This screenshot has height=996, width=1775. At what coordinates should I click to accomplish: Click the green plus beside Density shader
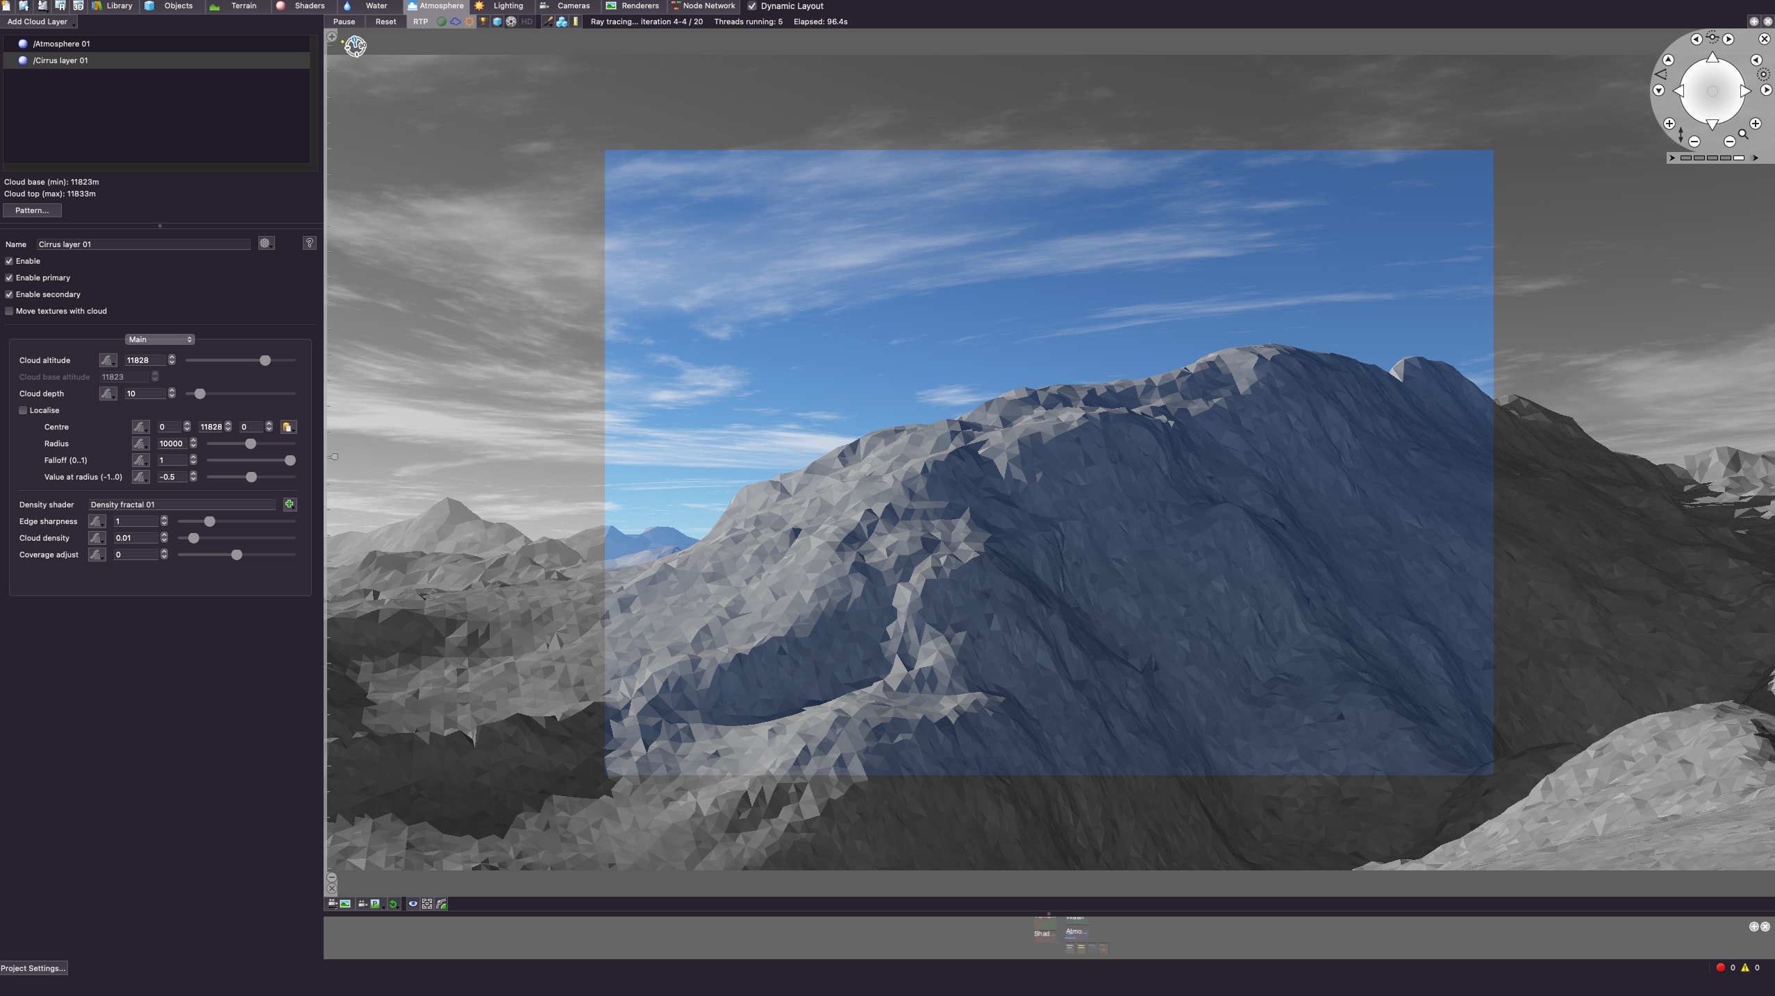pos(289,505)
